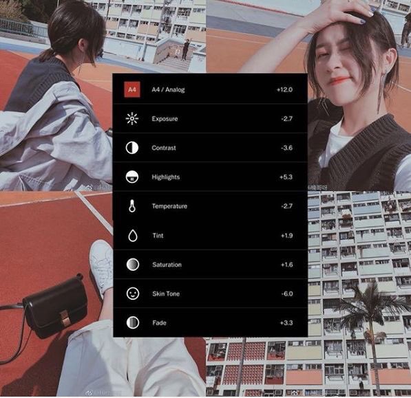
Task: Click the Highlights value +5.3
Action: pos(286,177)
